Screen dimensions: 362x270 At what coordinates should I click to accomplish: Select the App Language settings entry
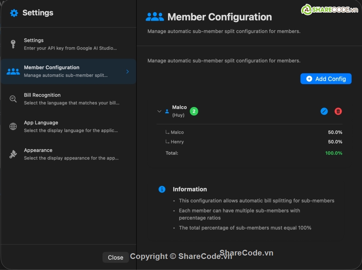tap(69, 126)
